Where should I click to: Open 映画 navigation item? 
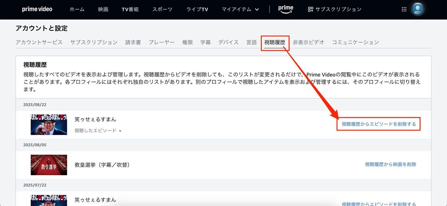click(x=103, y=9)
